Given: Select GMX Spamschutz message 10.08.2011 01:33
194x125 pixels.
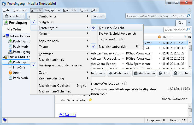Looking at the screenshot, I should coord(139,64).
